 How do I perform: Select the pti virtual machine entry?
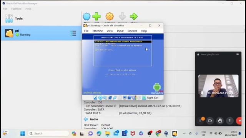(41, 33)
